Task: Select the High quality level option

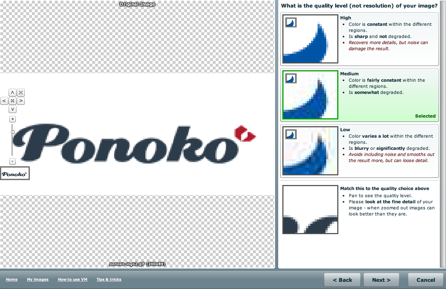Action: pyautogui.click(x=359, y=39)
